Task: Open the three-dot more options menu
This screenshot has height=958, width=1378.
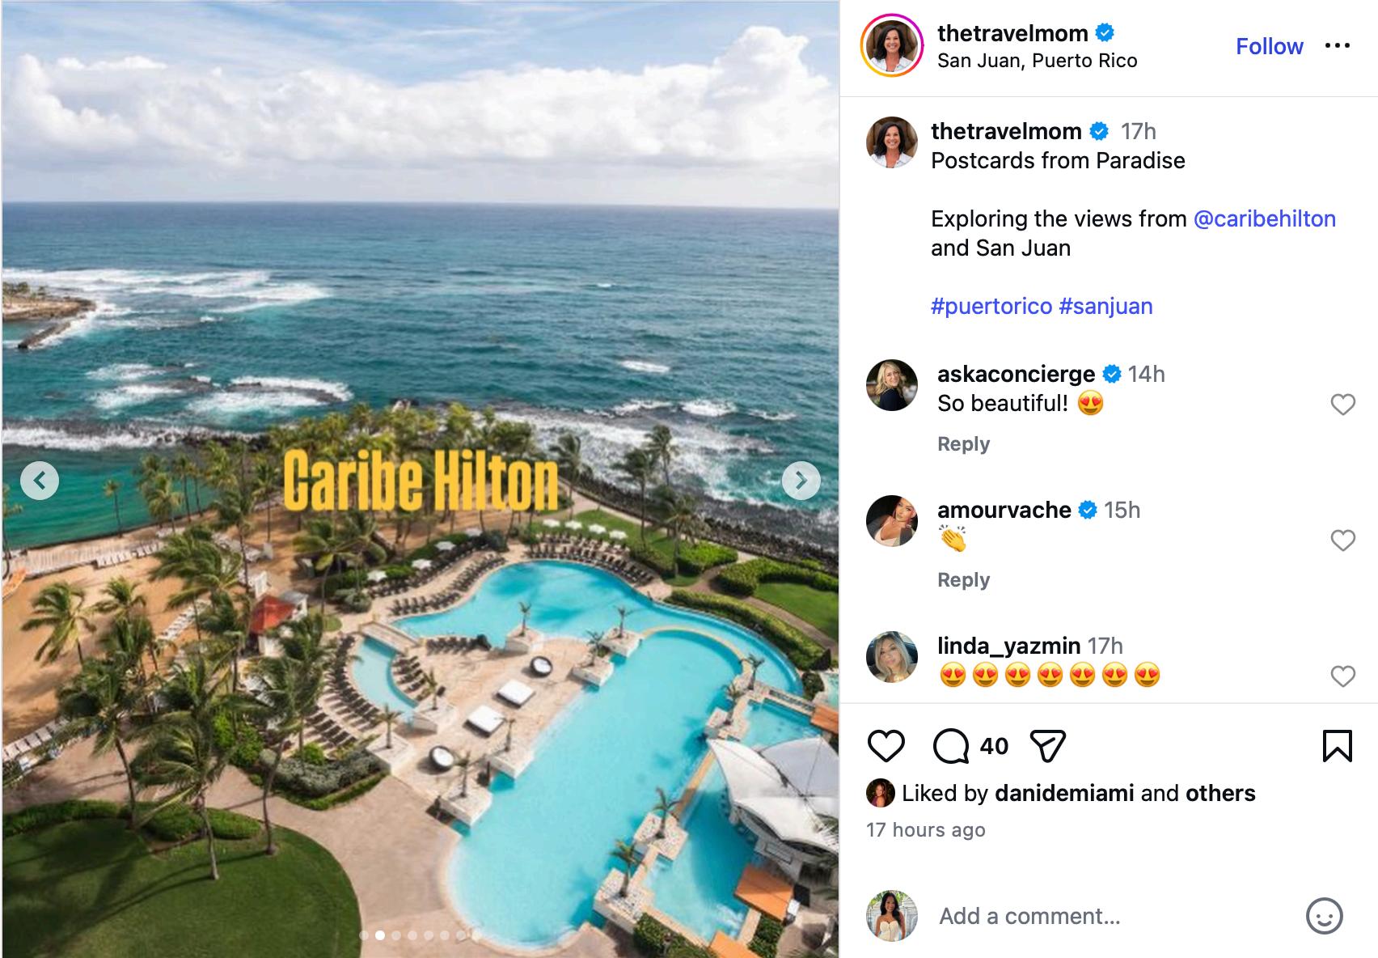Action: [x=1338, y=45]
